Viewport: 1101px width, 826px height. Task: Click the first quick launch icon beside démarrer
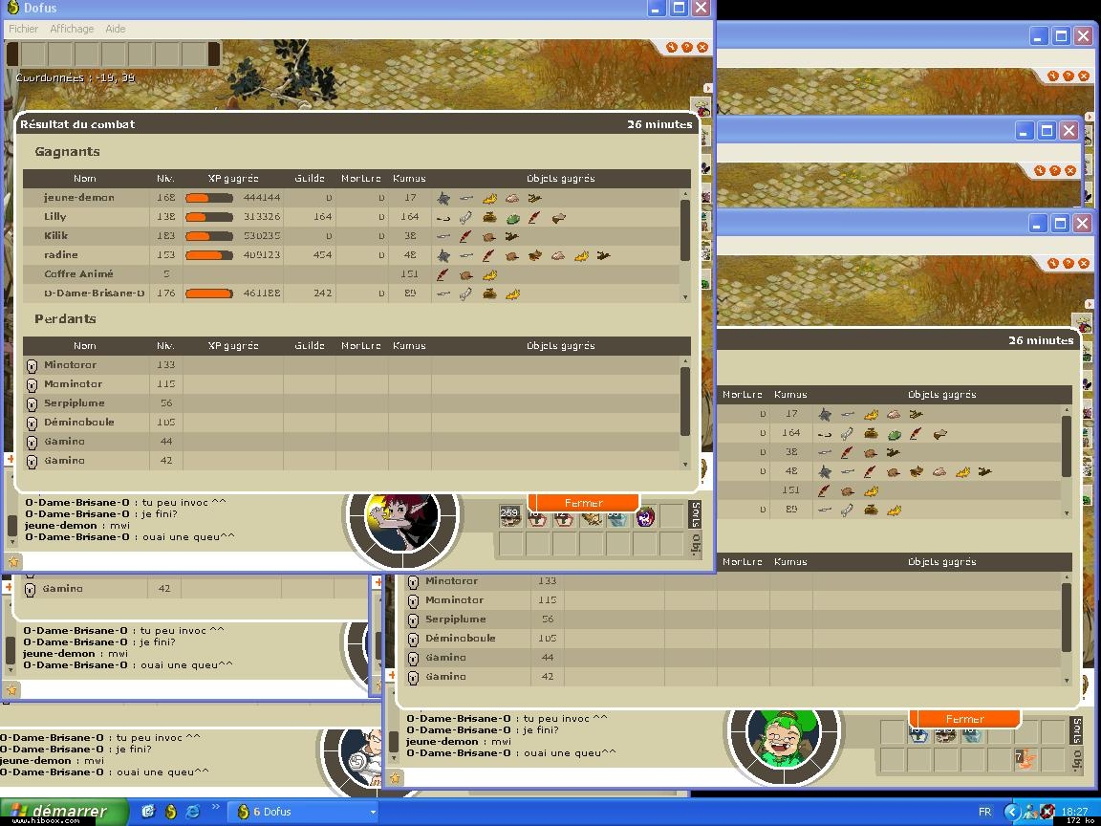point(148,812)
